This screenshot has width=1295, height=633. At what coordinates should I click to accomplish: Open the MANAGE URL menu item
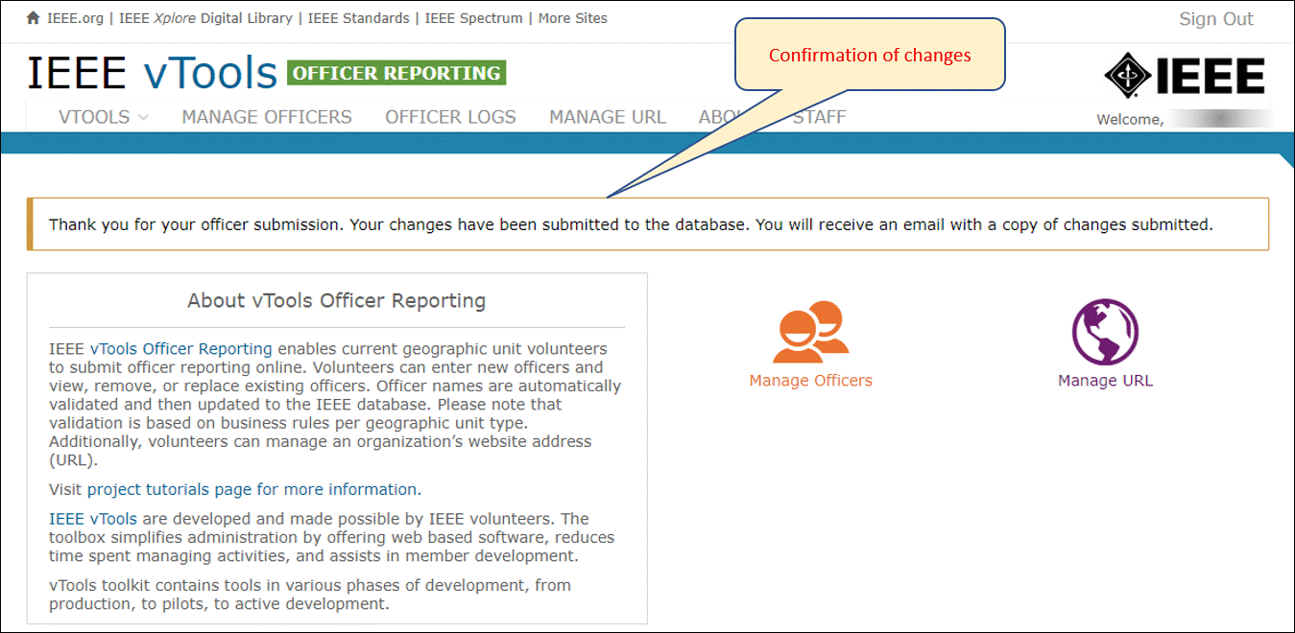click(x=608, y=117)
